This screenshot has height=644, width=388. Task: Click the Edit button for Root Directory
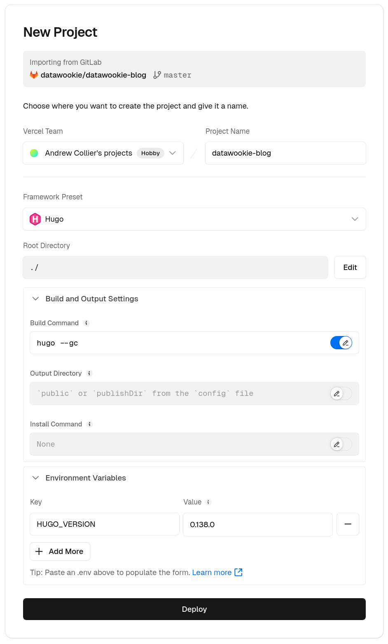tap(350, 268)
